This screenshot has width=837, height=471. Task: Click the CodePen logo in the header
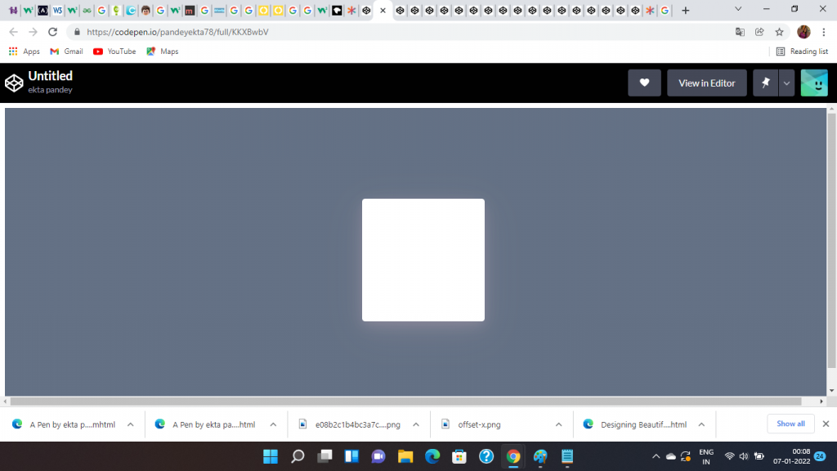pyautogui.click(x=14, y=83)
